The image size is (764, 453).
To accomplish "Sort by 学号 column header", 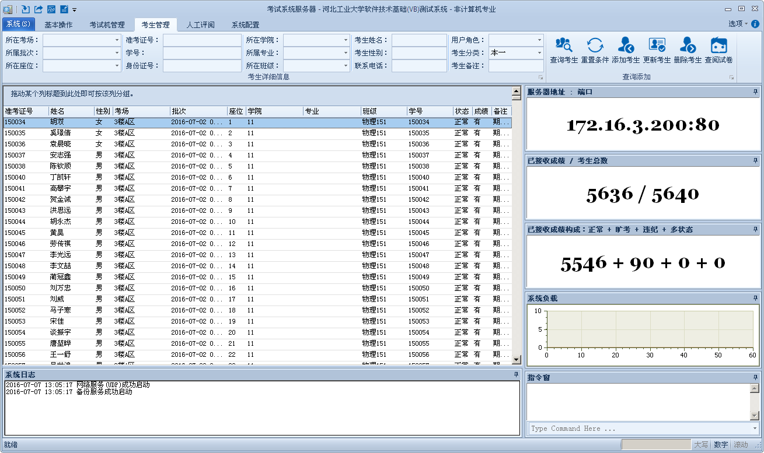I will 430,111.
